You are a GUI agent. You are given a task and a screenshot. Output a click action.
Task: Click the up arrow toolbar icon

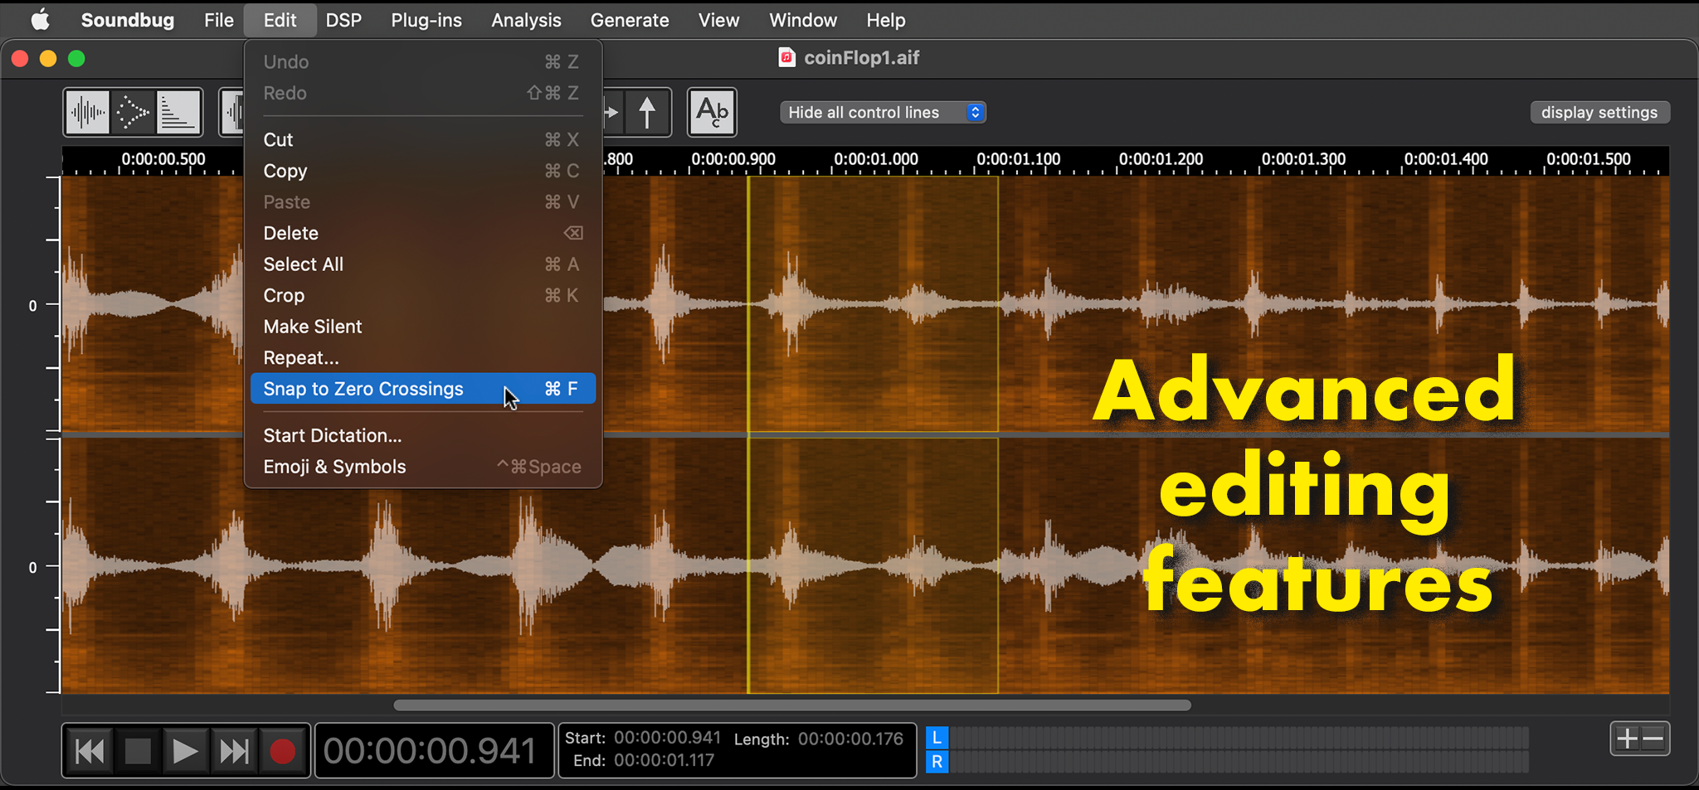point(647,113)
